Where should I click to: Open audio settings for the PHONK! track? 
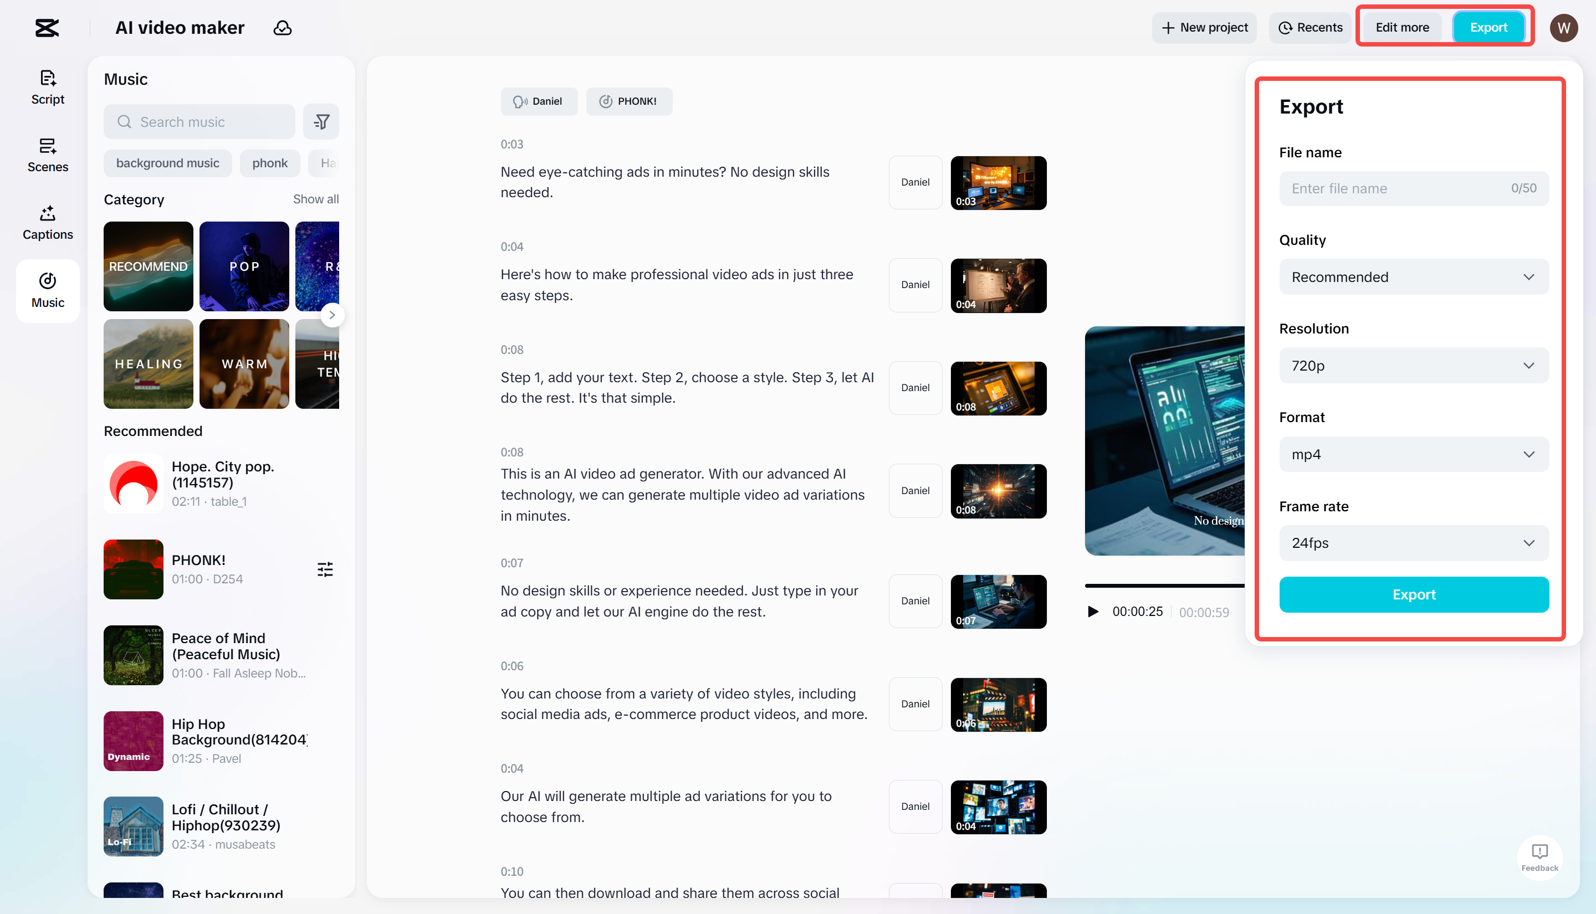pos(325,569)
